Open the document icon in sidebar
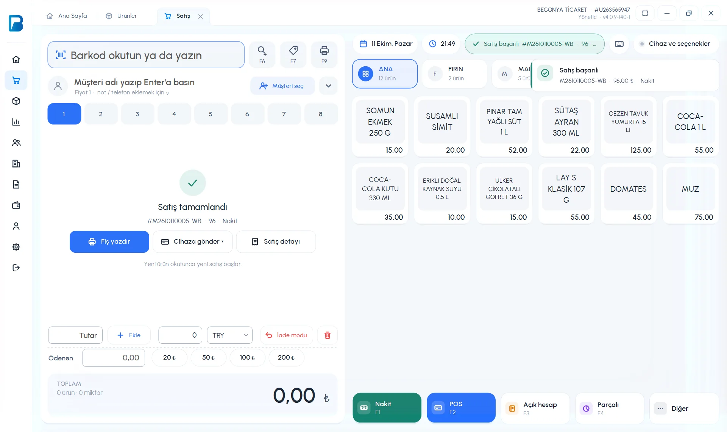The width and height of the screenshot is (727, 432). [16, 185]
